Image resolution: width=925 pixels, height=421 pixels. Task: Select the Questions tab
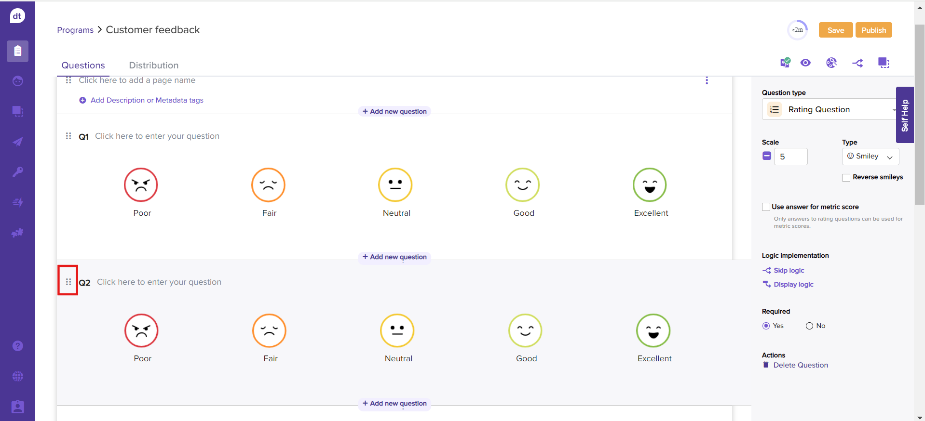83,66
